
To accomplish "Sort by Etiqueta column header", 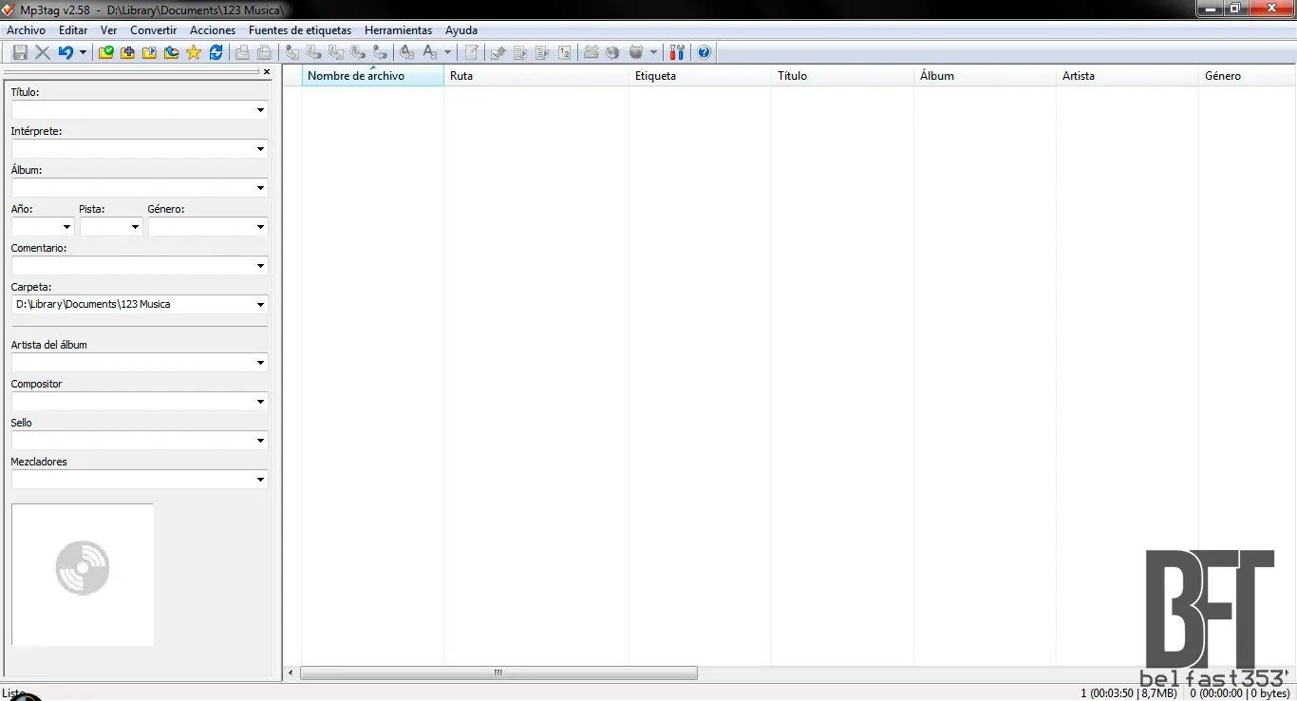I will [700, 76].
